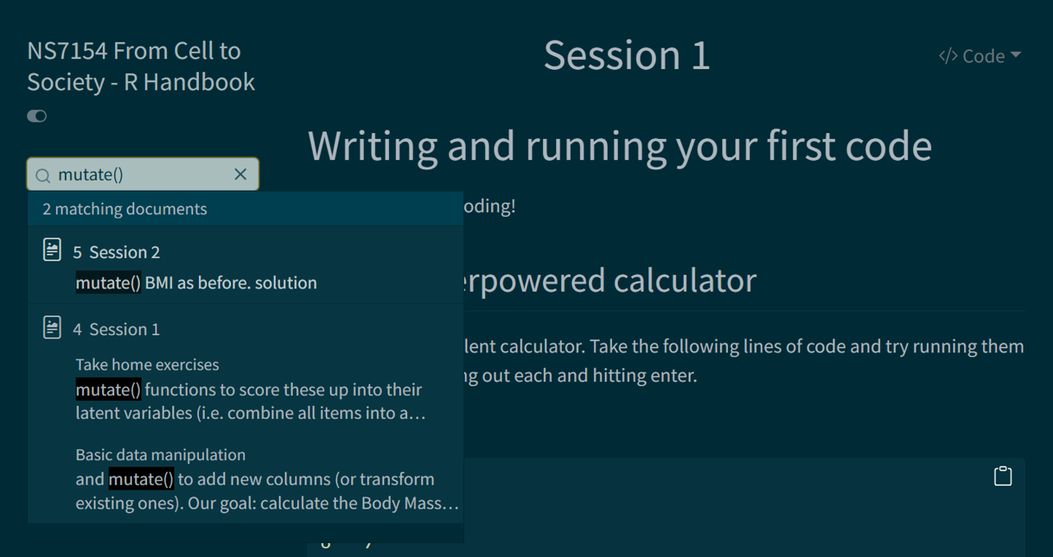The width and height of the screenshot is (1053, 557).
Task: Focus the search field containing mutate()
Action: click(x=140, y=175)
